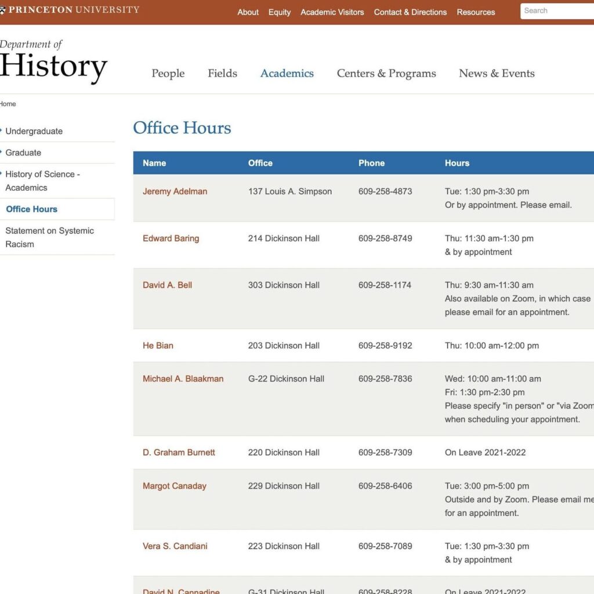This screenshot has height=594, width=594.
Task: Click the Hours column header
Action: pyautogui.click(x=457, y=163)
